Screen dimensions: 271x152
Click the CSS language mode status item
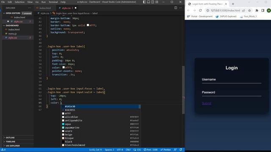pos(137,150)
